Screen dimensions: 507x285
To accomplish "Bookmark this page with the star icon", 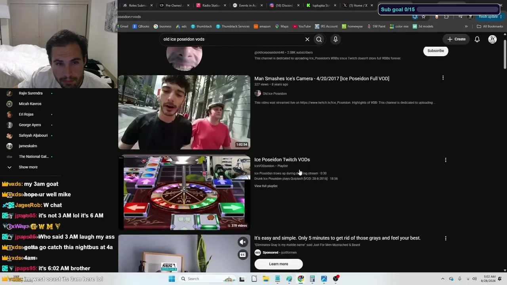I will (423, 17).
